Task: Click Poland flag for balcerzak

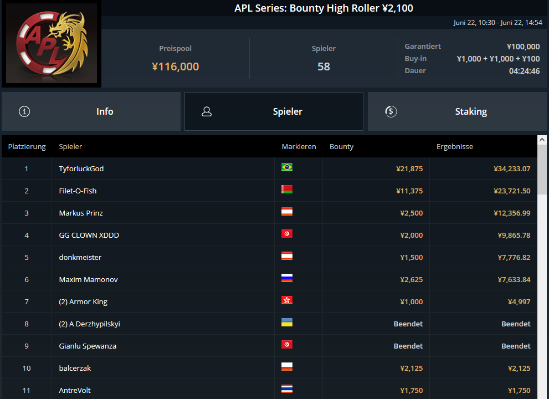Action: pos(287,367)
